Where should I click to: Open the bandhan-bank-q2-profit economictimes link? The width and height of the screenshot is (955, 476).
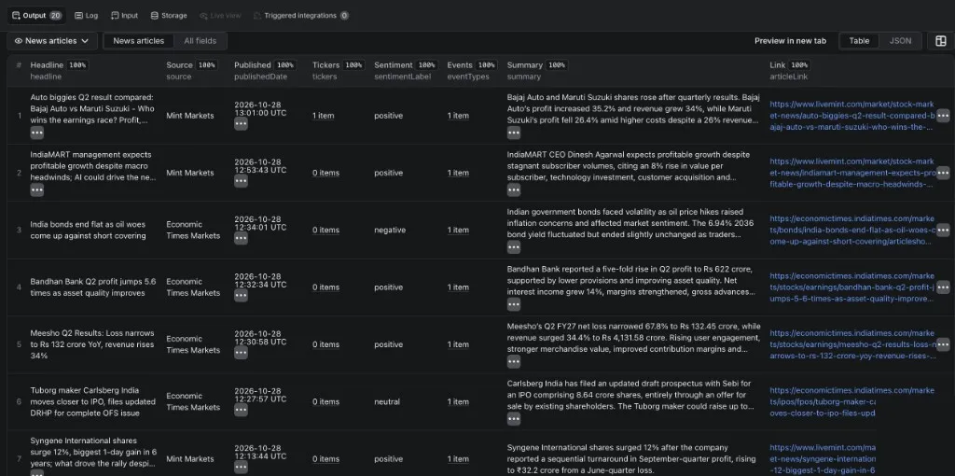[851, 287]
